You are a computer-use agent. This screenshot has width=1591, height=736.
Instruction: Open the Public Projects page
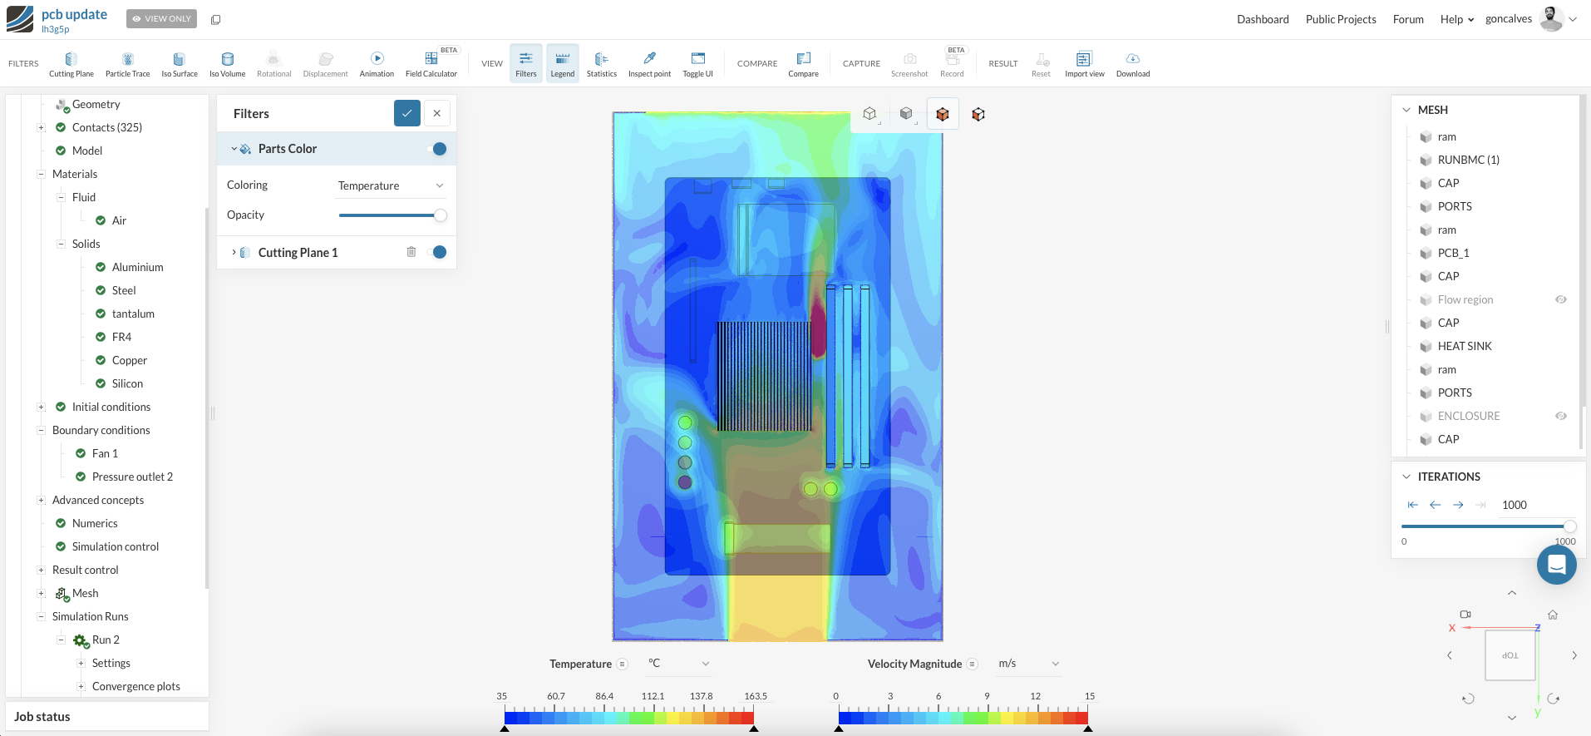[1340, 19]
